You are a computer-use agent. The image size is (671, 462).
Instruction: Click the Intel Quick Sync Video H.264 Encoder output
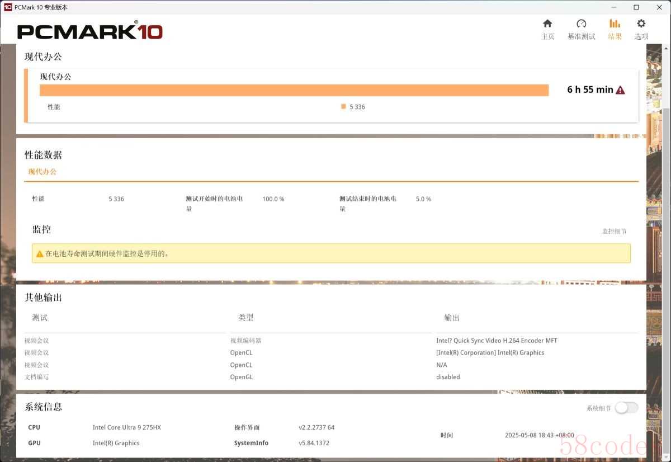[x=497, y=341]
